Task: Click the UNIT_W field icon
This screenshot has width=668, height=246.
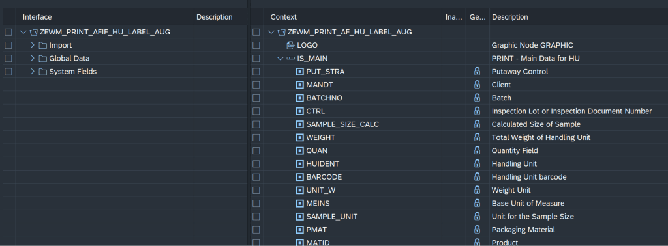Action: click(x=300, y=190)
